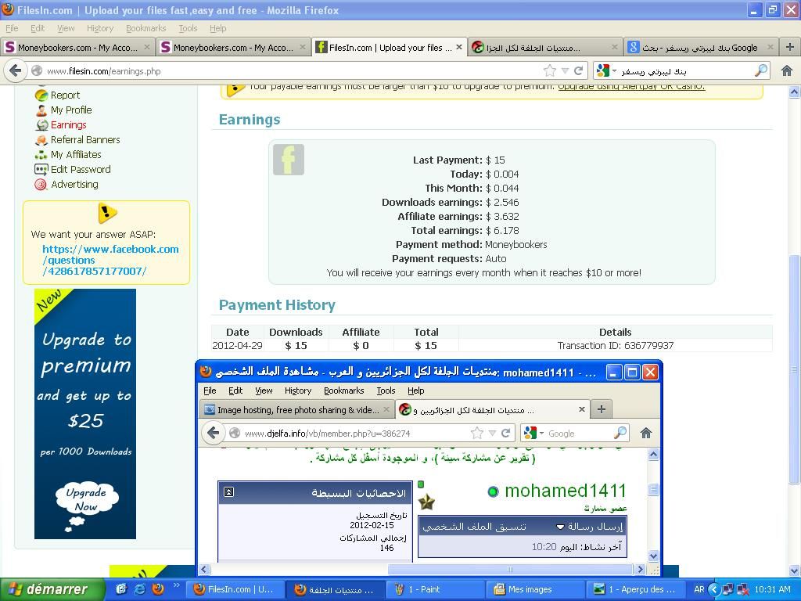Click the star rank icon beside mohamed1411
The height and width of the screenshot is (601, 801).
click(x=426, y=502)
